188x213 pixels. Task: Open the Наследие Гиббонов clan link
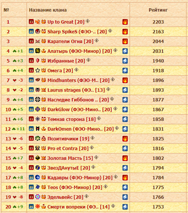click(x=78, y=100)
